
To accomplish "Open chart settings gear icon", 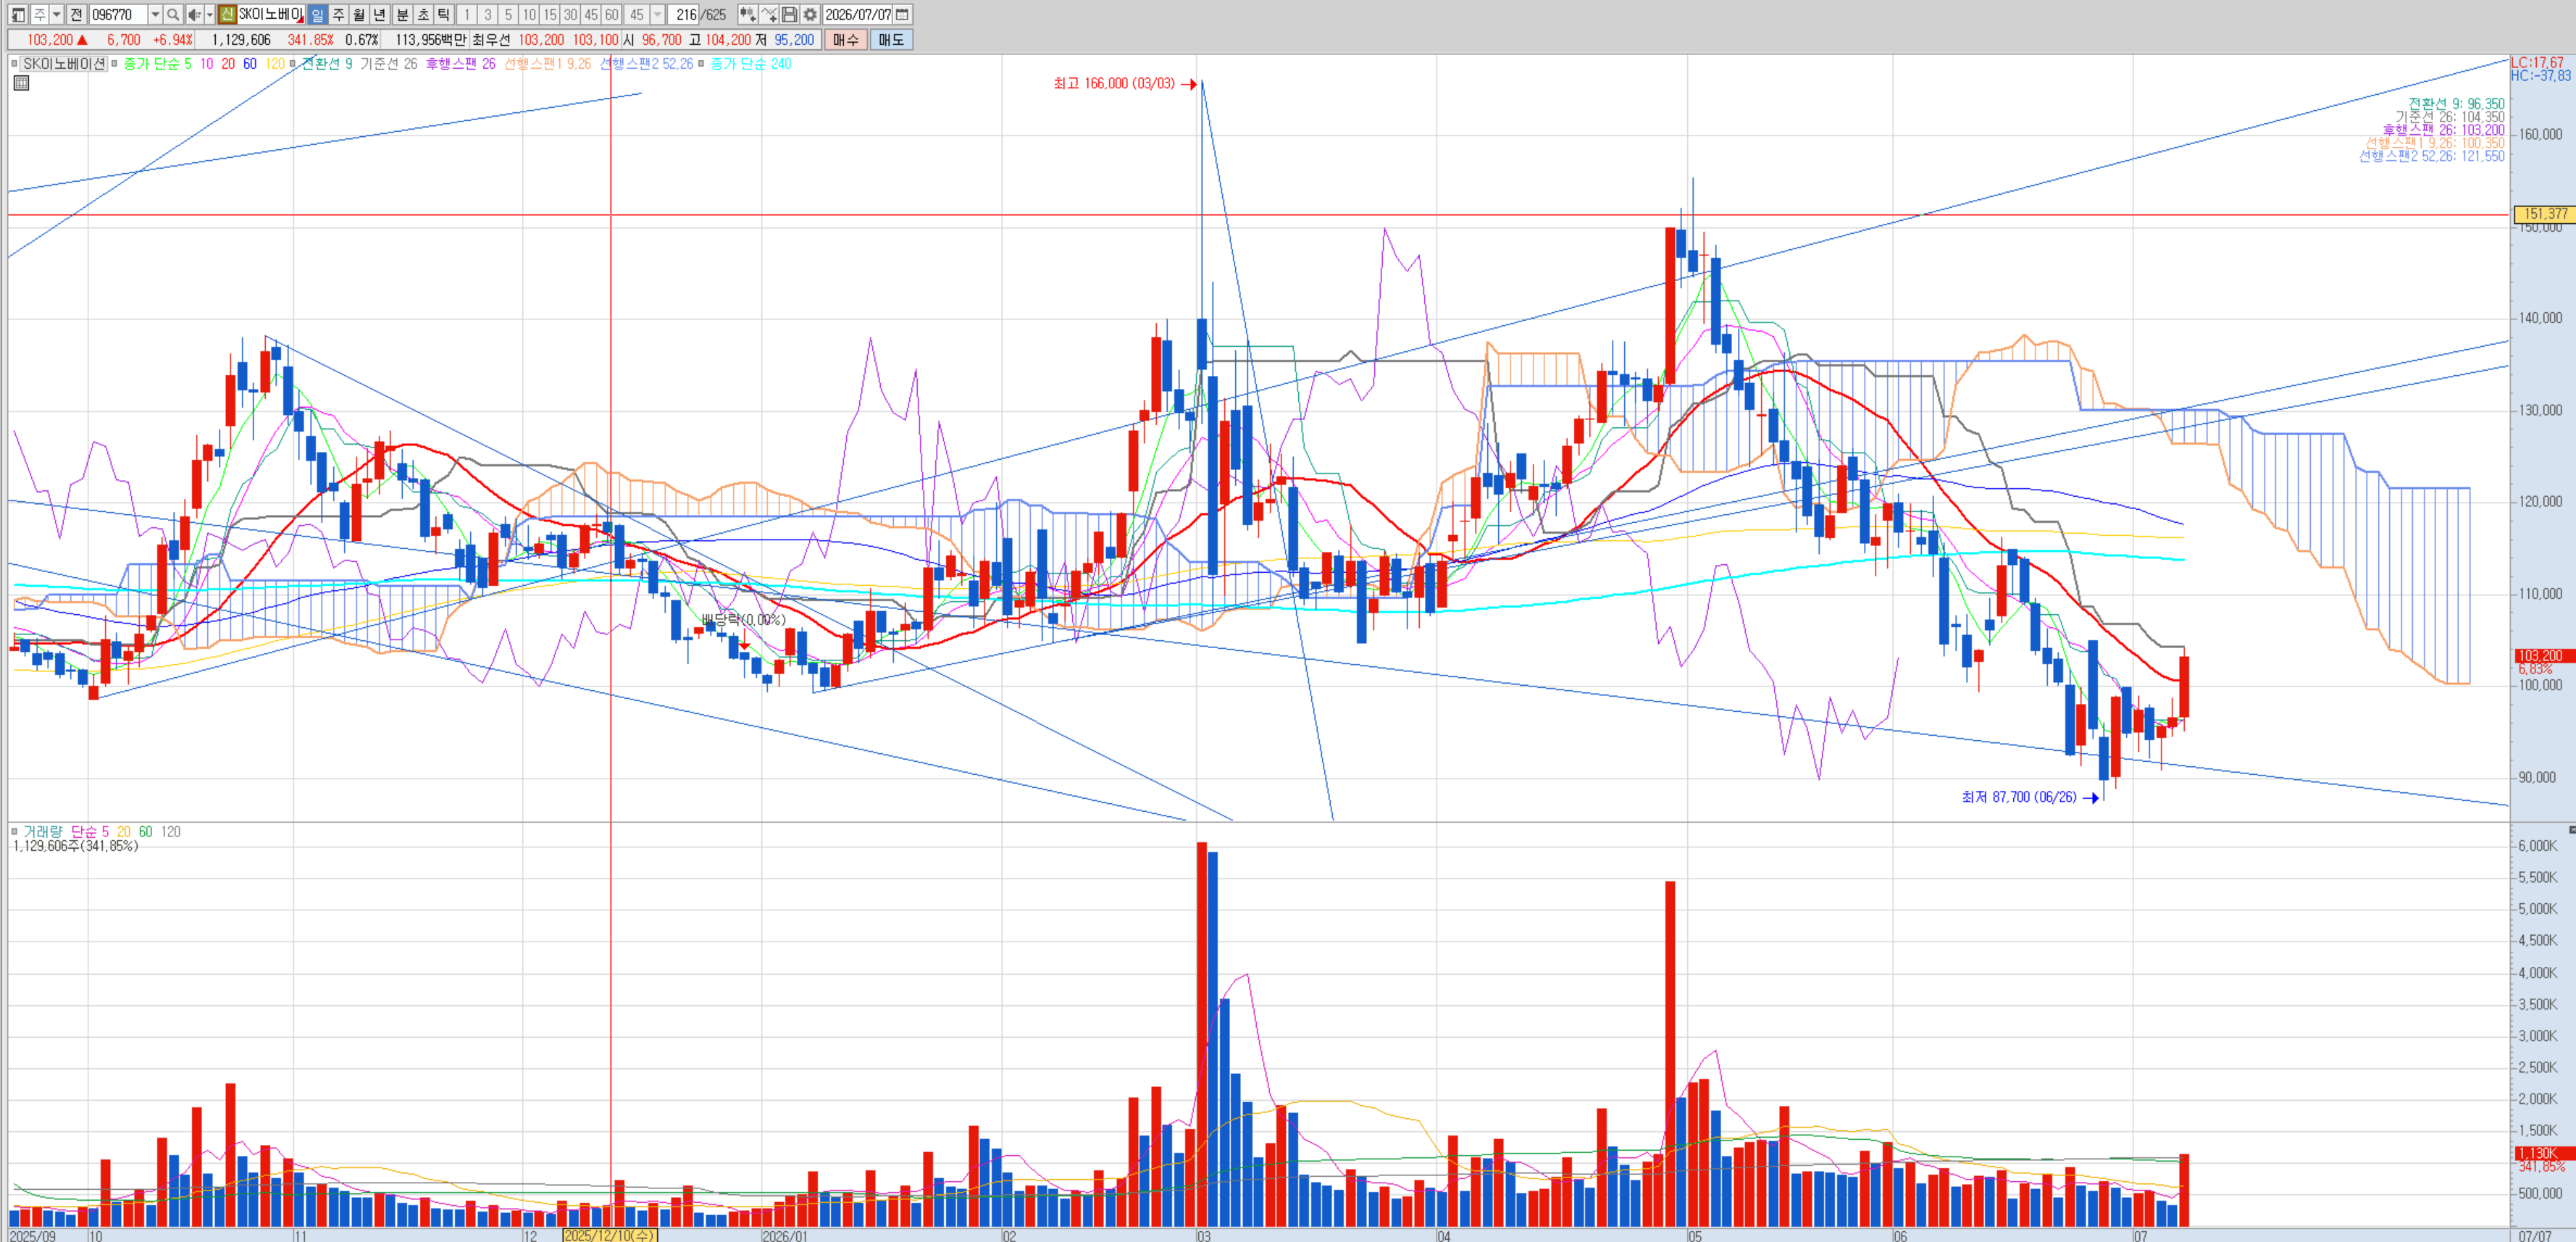I will 810,14.
